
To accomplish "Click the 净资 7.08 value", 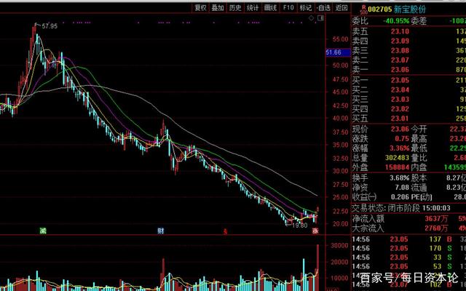I will tap(402, 188).
